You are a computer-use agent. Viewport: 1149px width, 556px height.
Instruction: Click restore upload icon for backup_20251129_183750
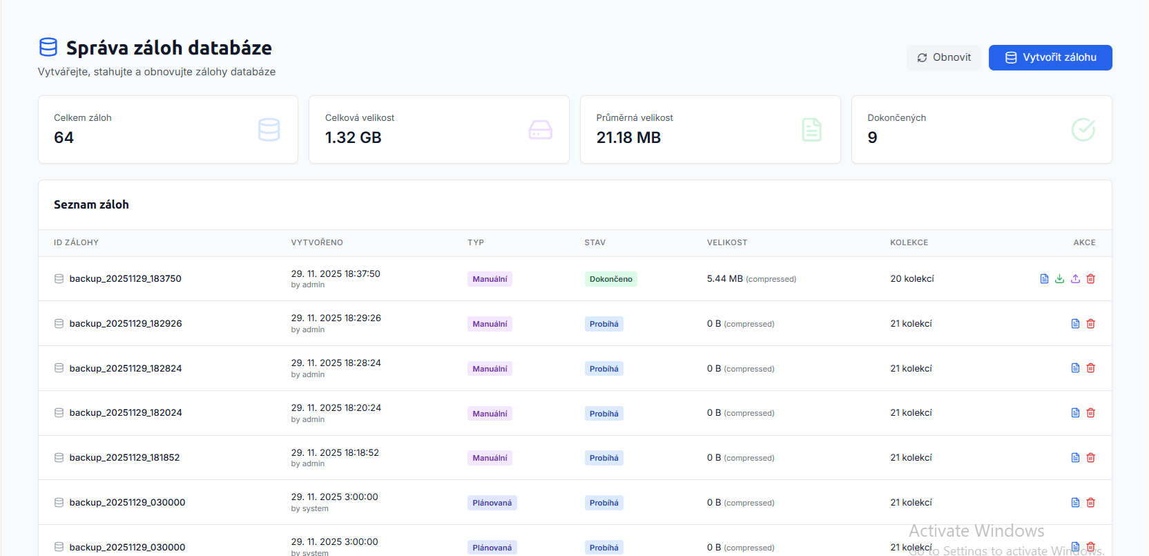coord(1075,279)
